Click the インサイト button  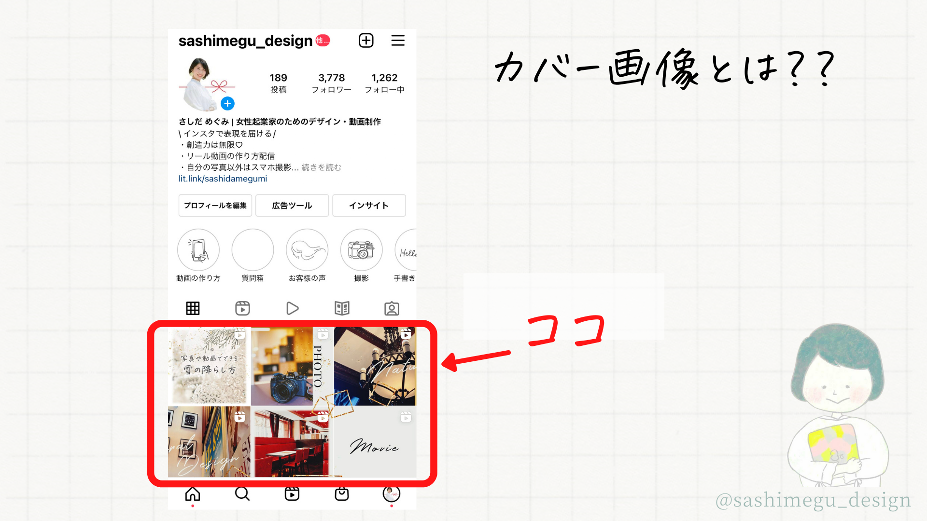point(369,206)
